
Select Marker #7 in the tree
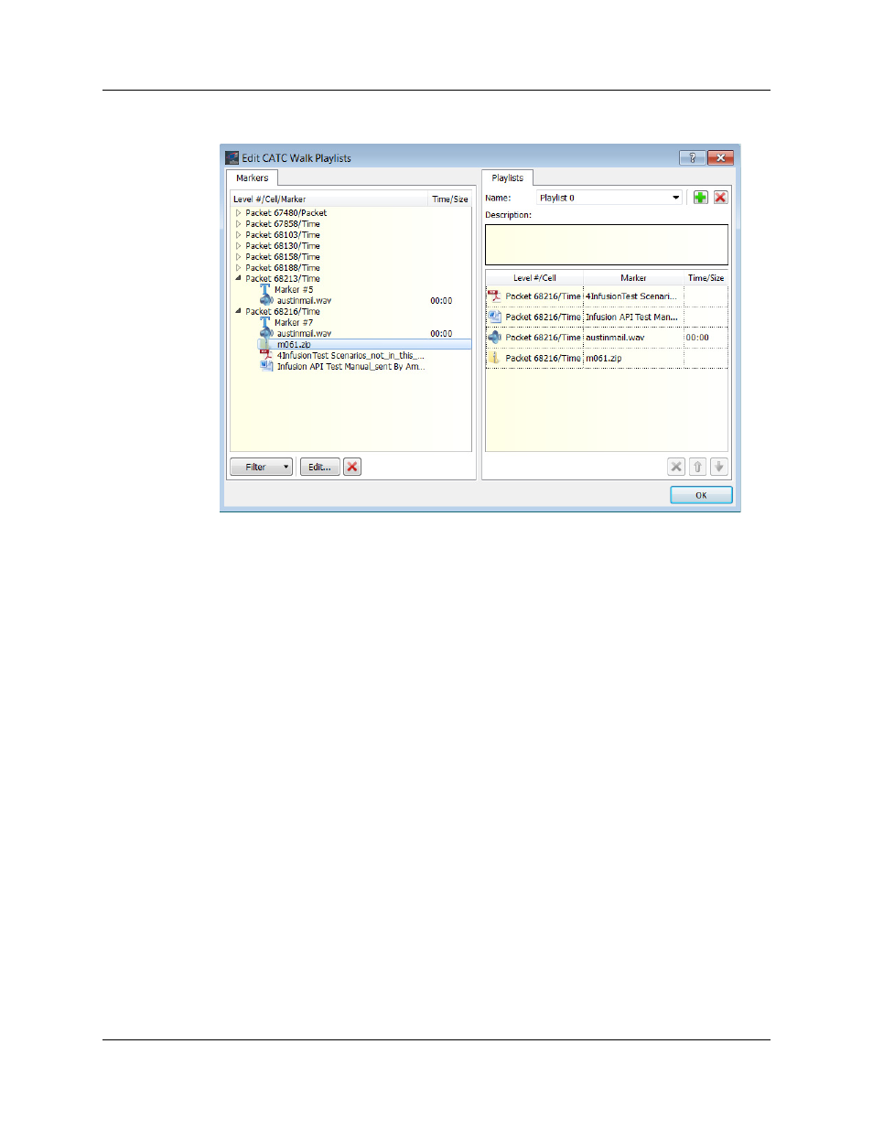[x=294, y=322]
